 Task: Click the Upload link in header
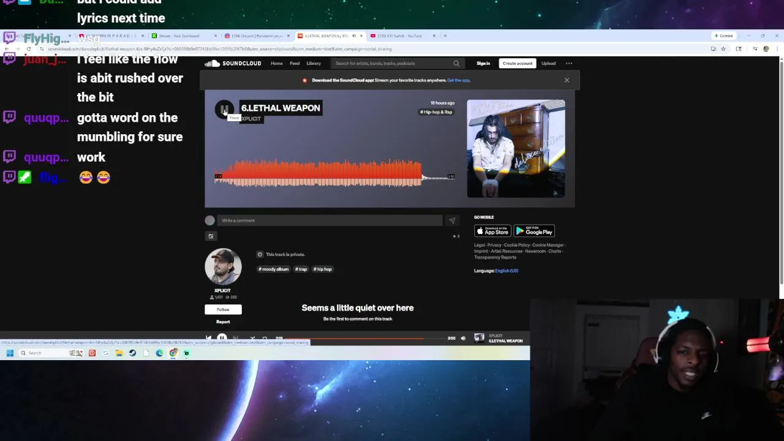point(548,63)
